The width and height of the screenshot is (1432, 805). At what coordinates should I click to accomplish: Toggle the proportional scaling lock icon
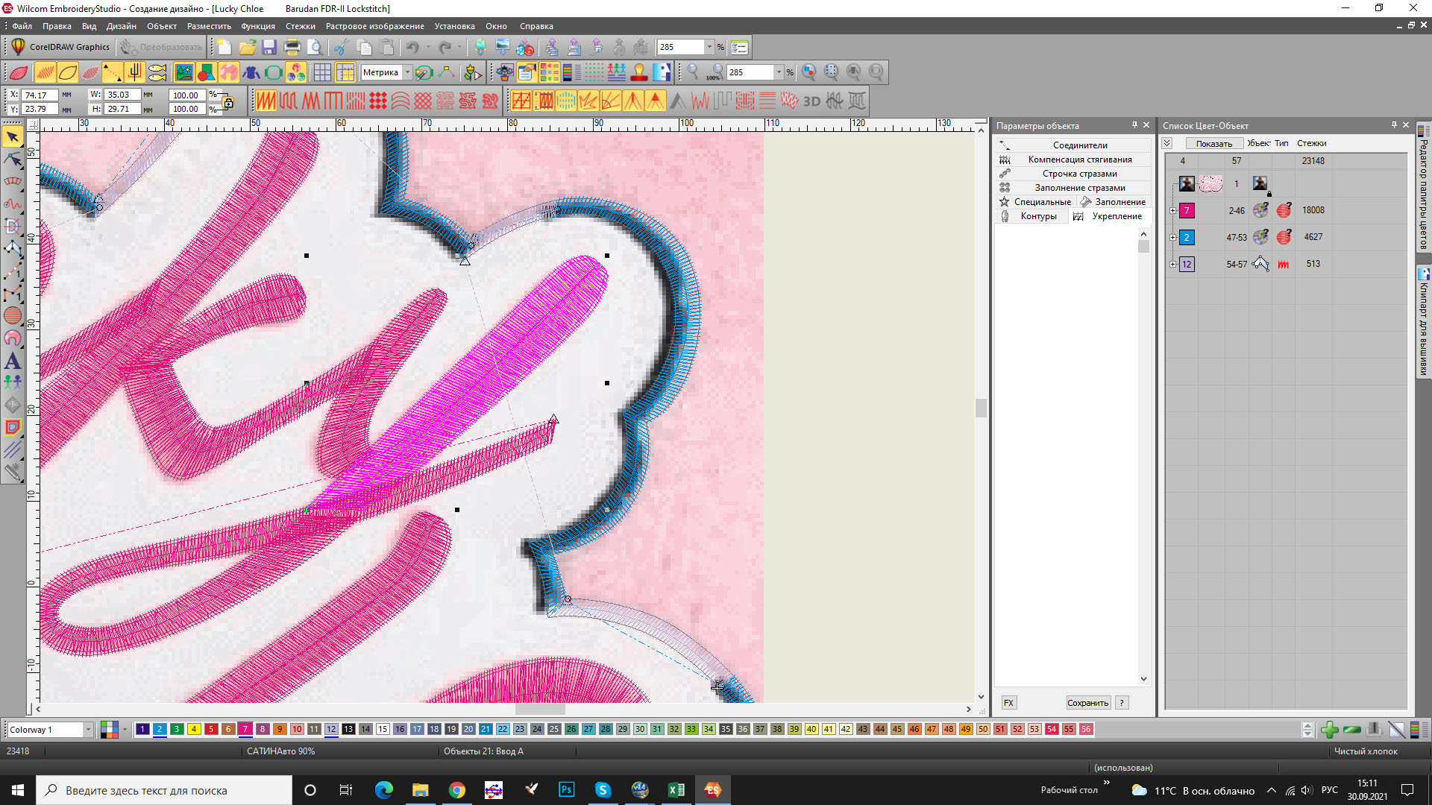228,102
